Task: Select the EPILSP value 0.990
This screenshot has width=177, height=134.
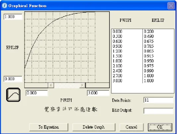Action: (149, 71)
